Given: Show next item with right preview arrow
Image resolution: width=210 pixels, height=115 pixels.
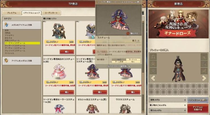Looking at the screenshot, I should 204,78.
